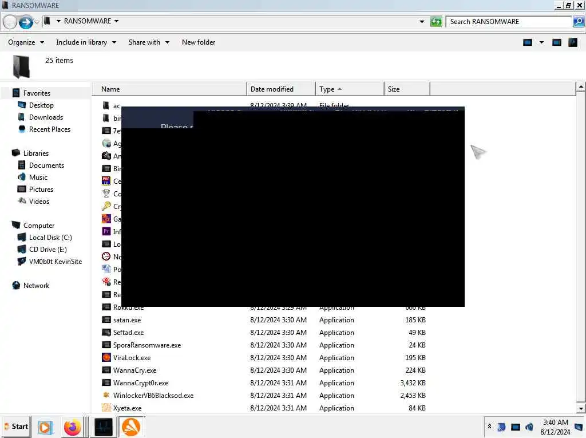Open VM0b0t KevinSite location
Screen dimensions: 586x438
point(56,261)
